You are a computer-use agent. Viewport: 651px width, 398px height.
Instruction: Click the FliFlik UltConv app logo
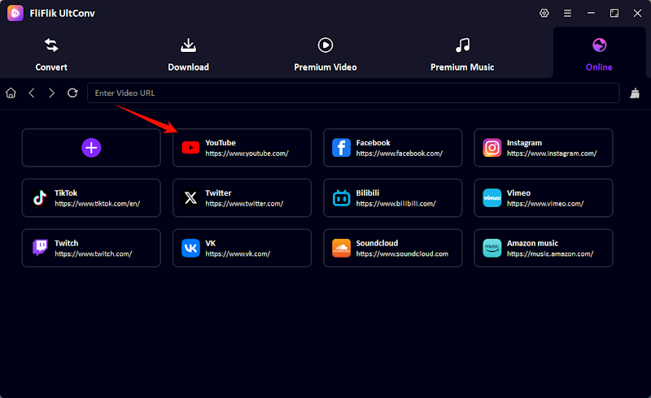coord(15,13)
